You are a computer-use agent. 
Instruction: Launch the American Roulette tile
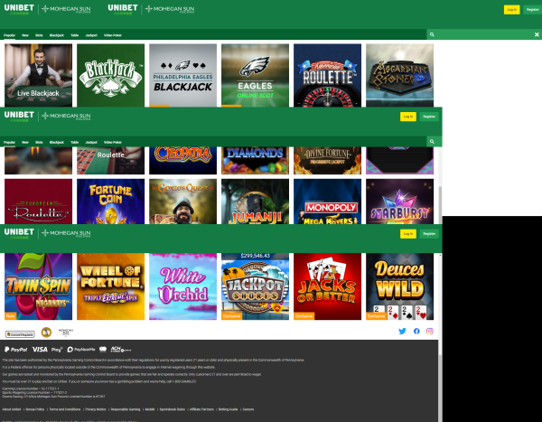(327, 75)
